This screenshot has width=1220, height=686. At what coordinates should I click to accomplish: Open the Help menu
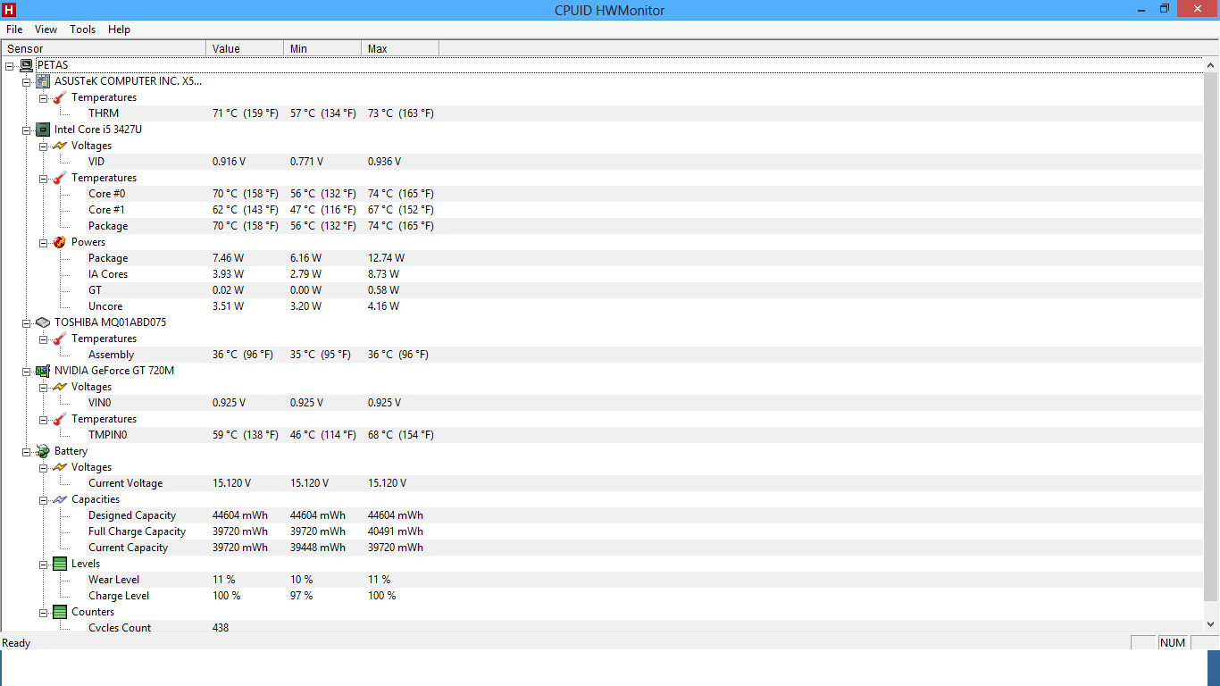point(119,29)
